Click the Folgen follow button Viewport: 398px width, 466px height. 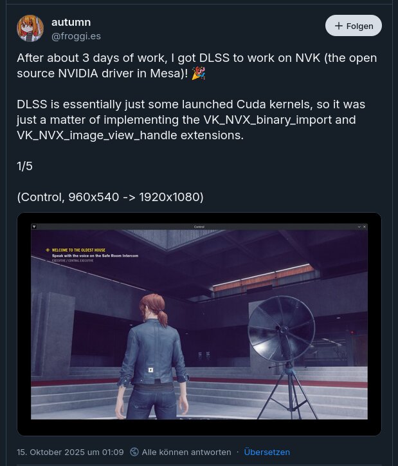353,26
